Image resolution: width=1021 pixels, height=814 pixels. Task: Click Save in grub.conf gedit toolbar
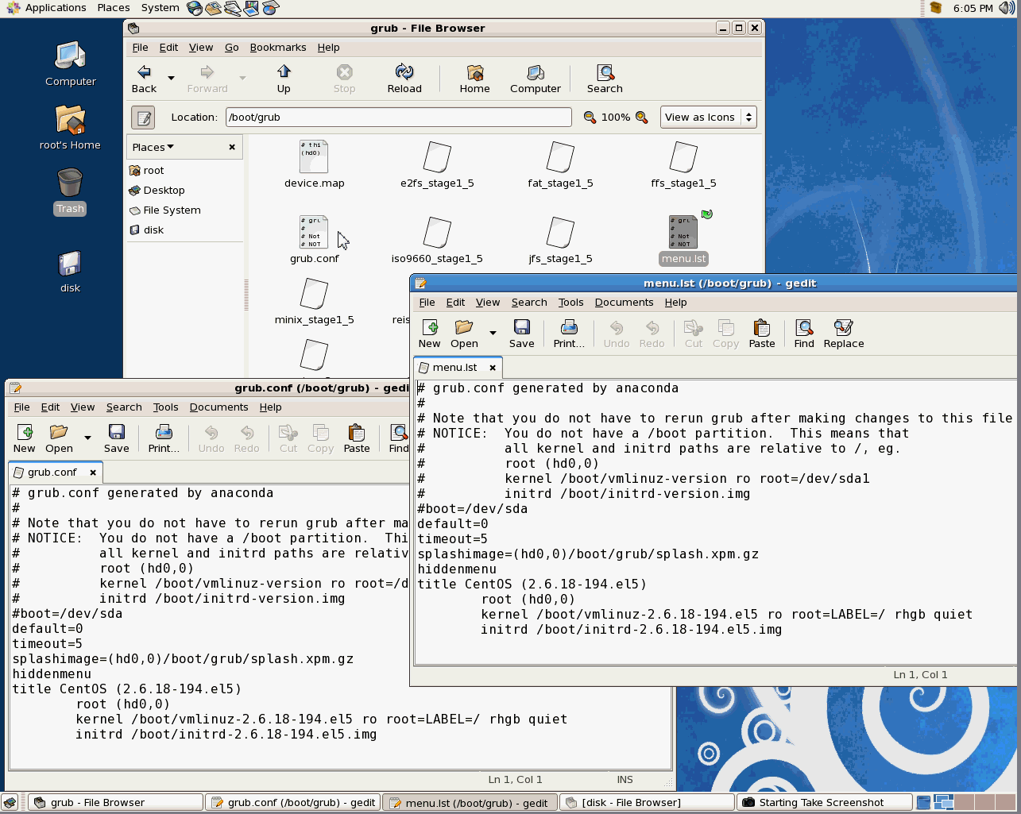116,439
